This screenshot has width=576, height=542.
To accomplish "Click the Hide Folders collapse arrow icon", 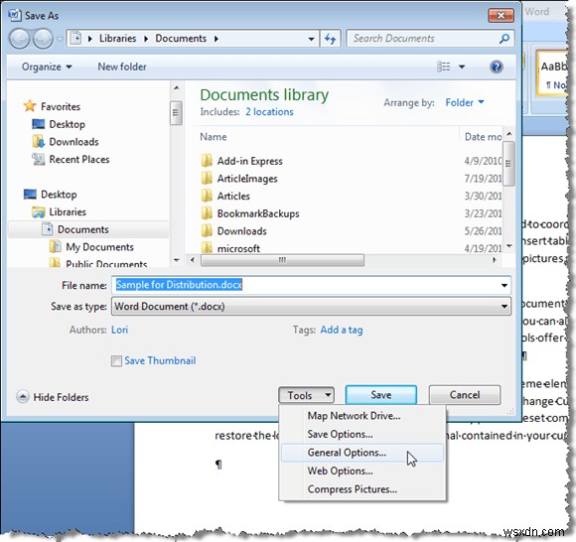I will (x=23, y=397).
